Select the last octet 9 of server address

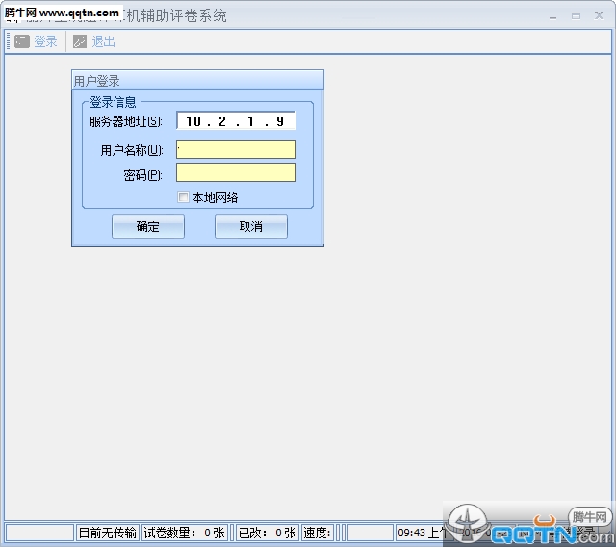[x=280, y=121]
